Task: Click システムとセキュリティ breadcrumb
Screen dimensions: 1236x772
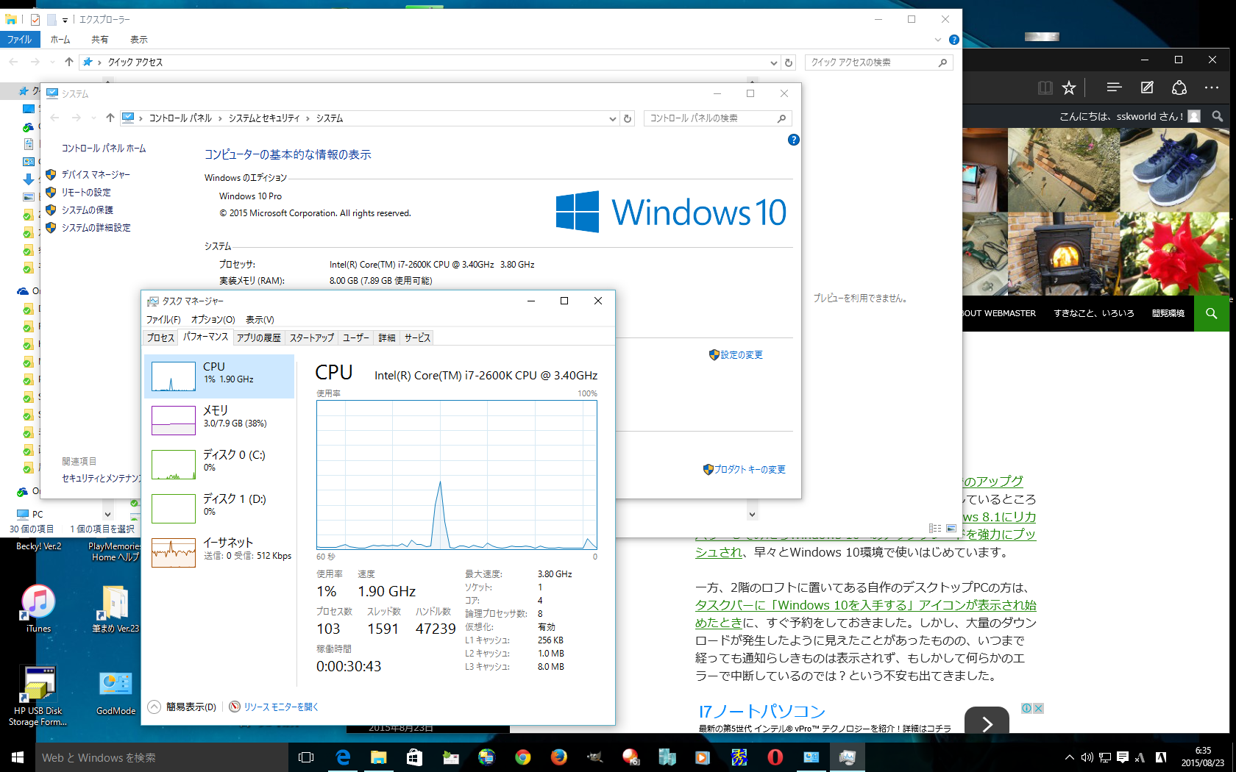Action: pyautogui.click(x=264, y=118)
